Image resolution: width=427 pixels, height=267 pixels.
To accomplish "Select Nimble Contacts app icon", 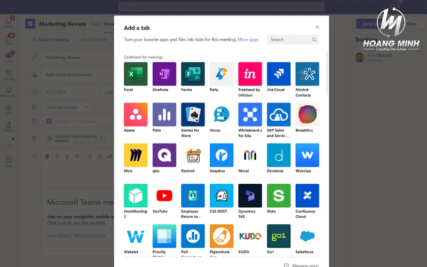I will point(307,74).
